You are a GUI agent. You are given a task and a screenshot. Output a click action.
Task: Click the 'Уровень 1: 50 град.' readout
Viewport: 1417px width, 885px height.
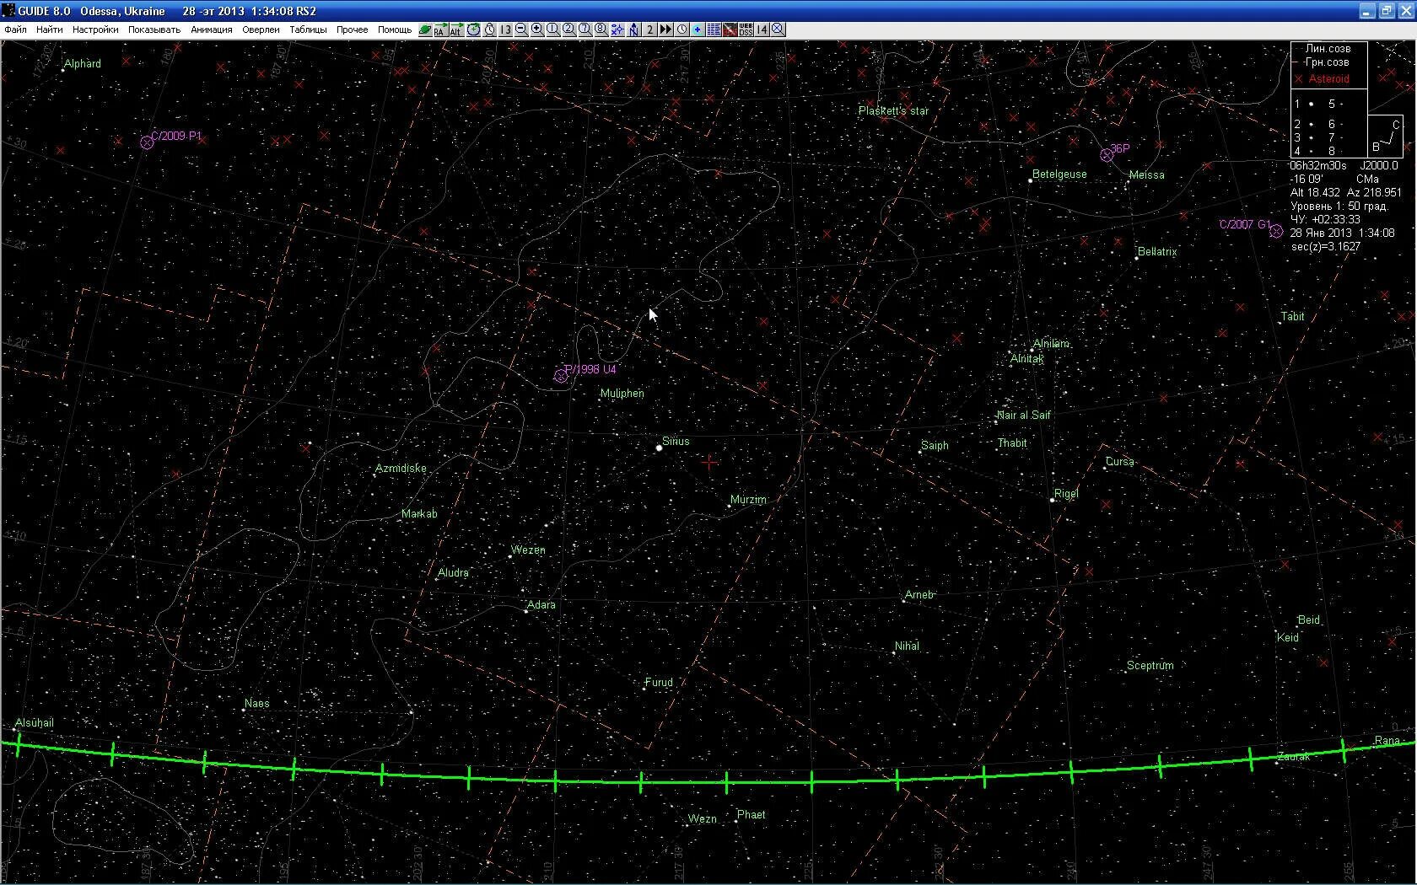click(1339, 206)
